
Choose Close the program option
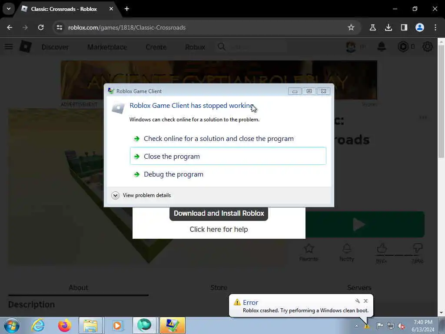[x=228, y=156]
